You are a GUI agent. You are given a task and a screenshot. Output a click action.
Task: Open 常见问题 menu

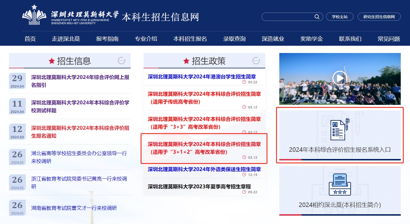click(389, 39)
